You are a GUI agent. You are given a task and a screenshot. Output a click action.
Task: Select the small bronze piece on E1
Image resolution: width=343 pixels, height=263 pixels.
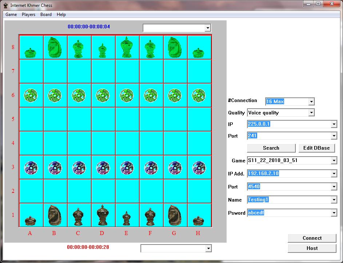127,218
